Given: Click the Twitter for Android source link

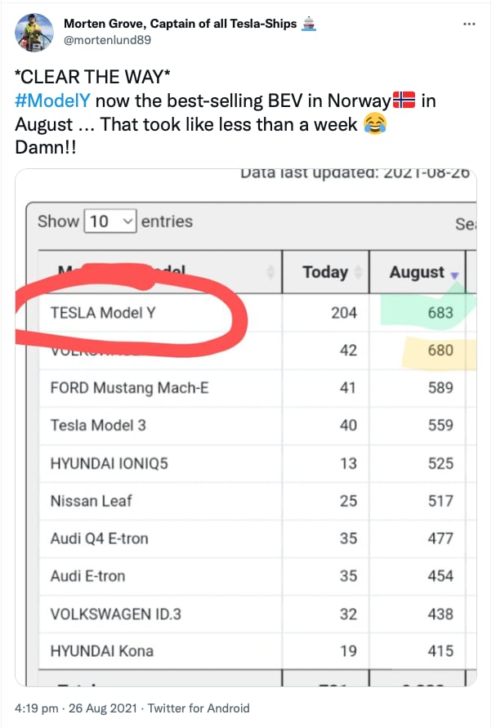Looking at the screenshot, I should pyautogui.click(x=199, y=708).
